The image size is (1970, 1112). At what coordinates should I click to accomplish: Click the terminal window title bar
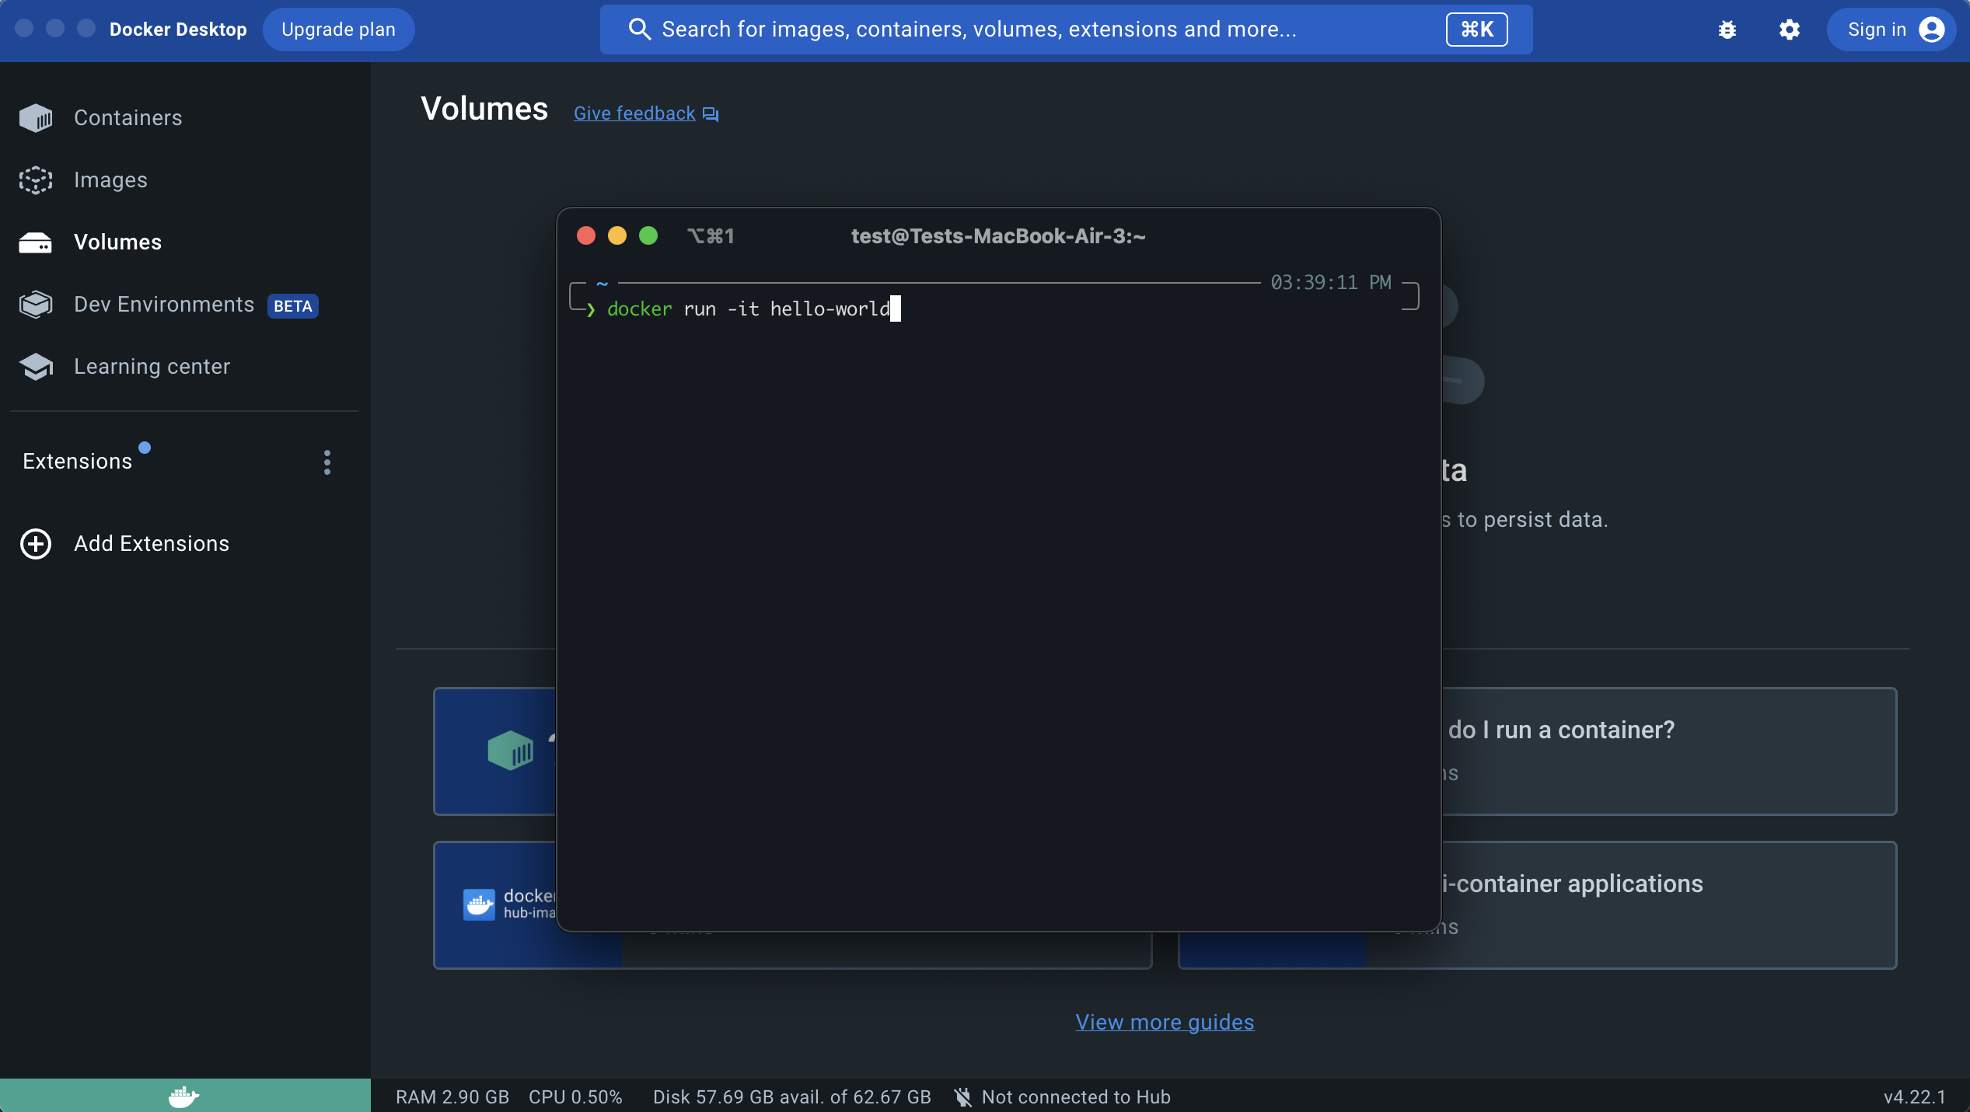click(x=998, y=235)
